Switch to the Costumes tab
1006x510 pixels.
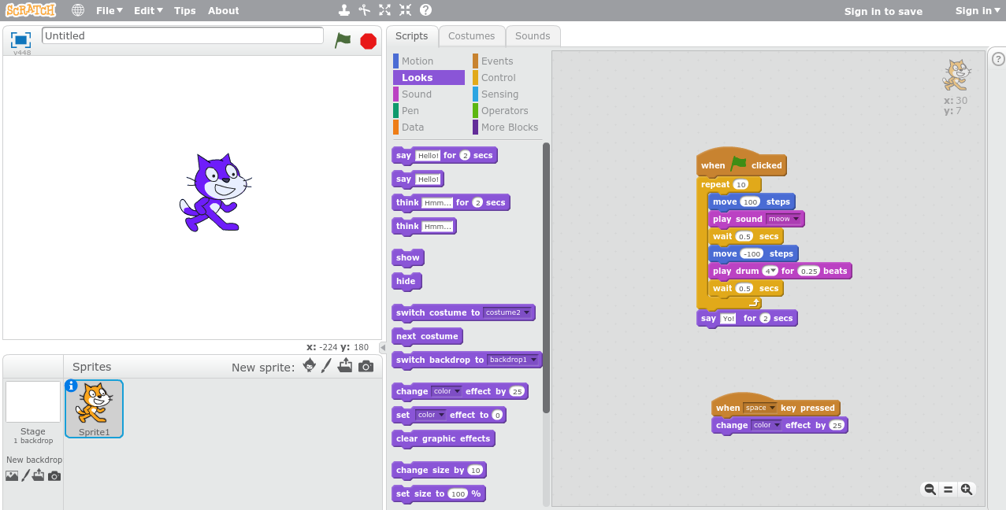471,35
